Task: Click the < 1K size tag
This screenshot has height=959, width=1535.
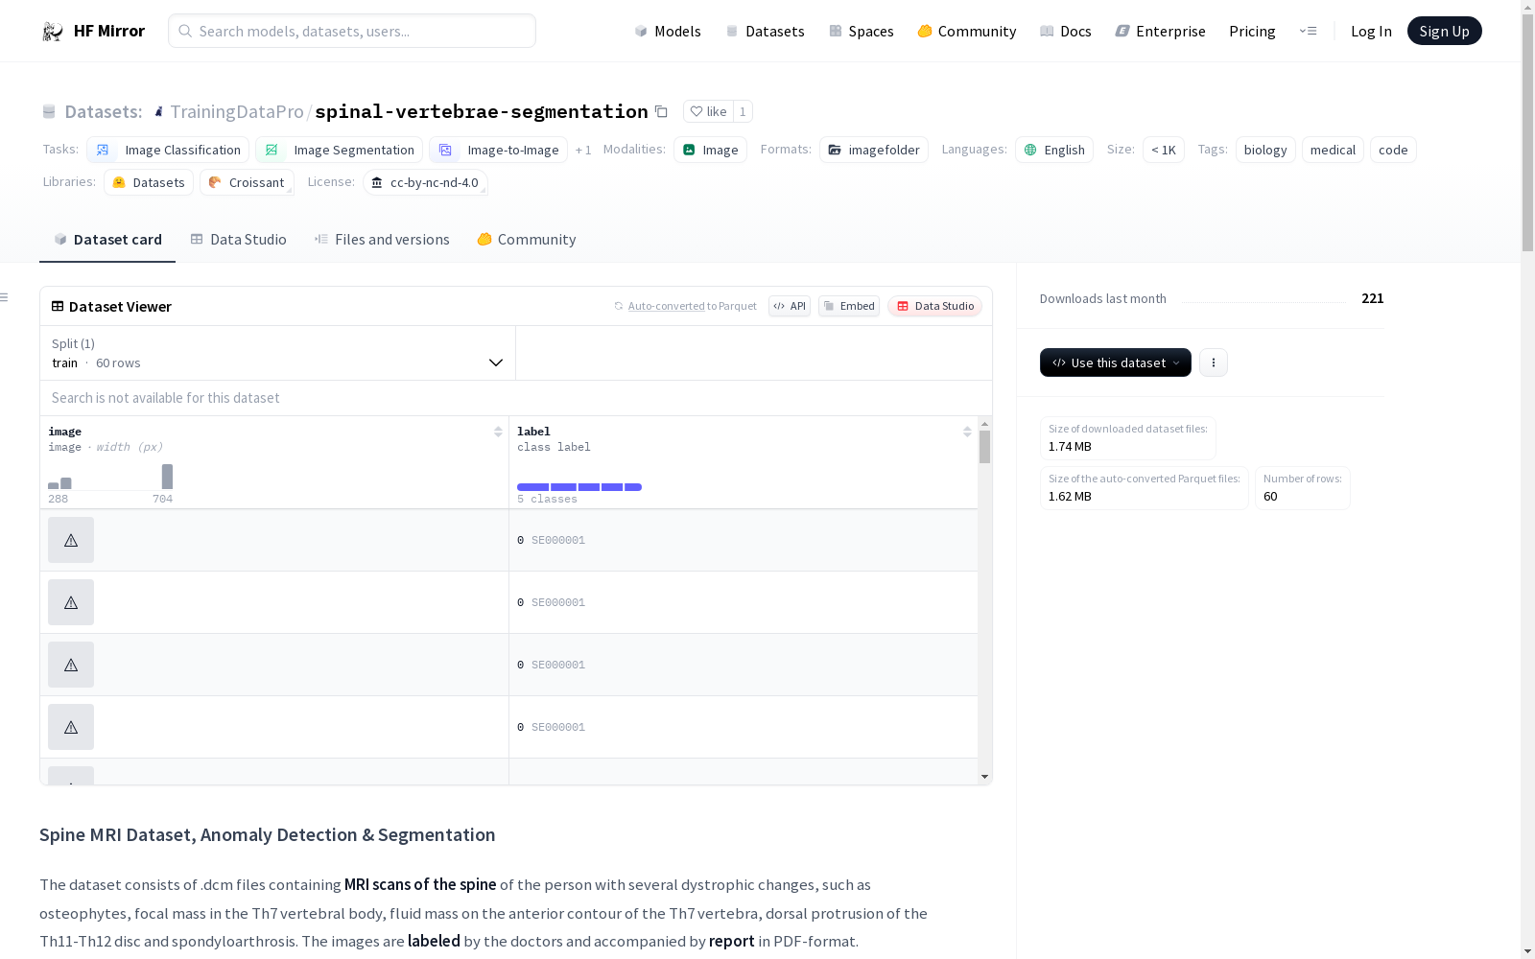Action: (1164, 150)
